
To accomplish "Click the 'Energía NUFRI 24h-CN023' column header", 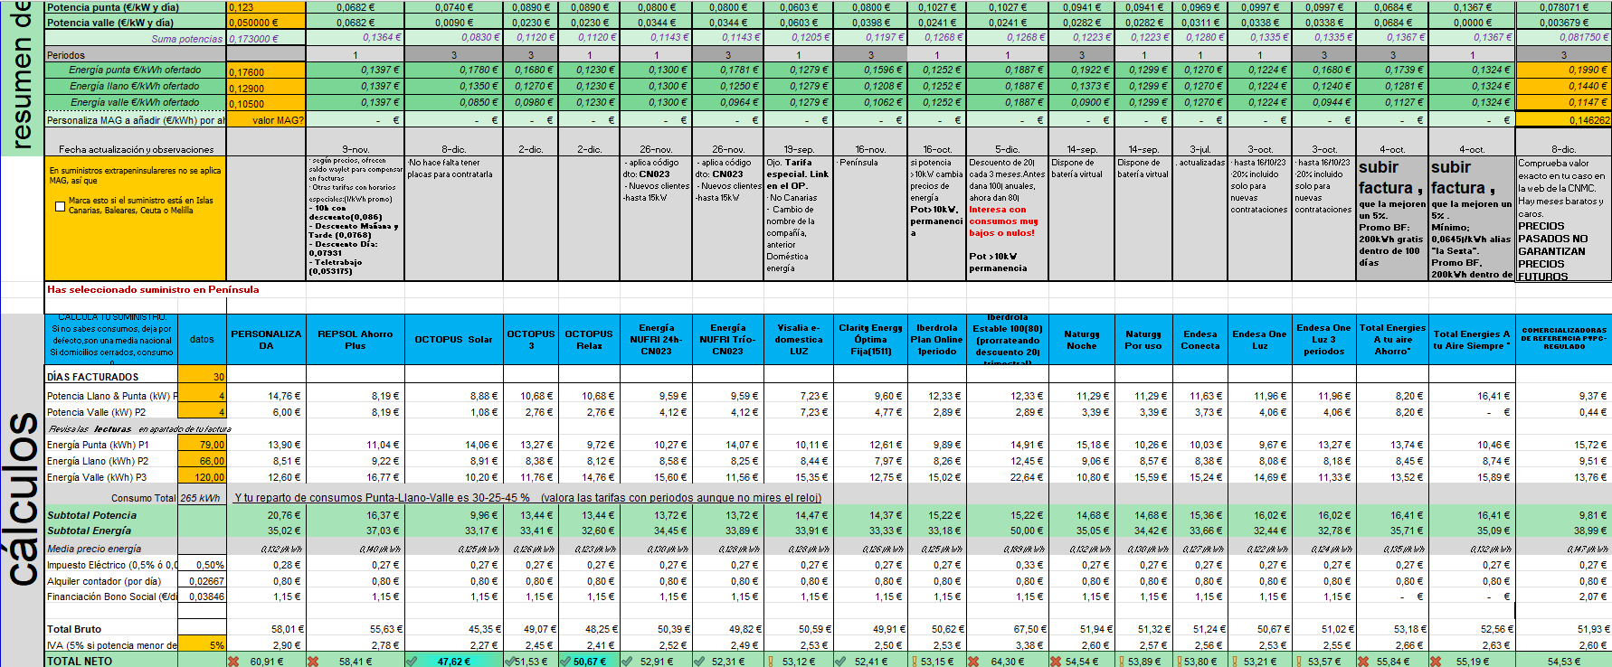I will point(656,340).
